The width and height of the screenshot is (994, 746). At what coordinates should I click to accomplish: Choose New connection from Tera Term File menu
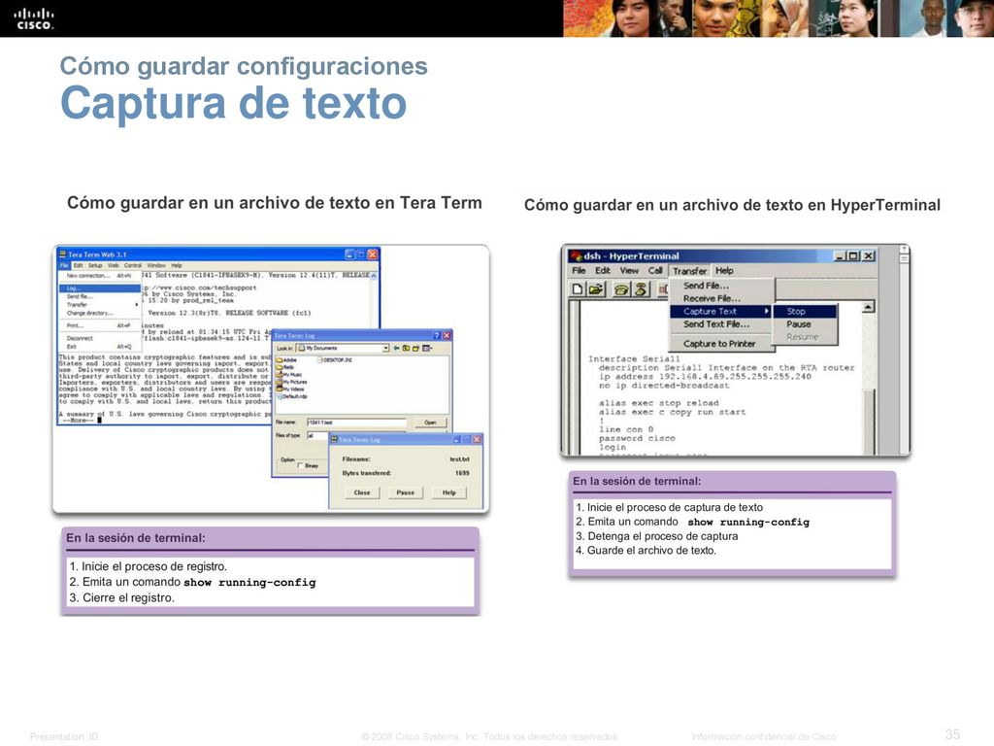100,276
